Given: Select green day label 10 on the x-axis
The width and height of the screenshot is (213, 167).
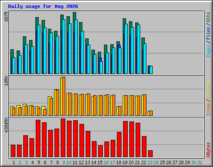Looking at the screenshot, I should click(x=69, y=162).
